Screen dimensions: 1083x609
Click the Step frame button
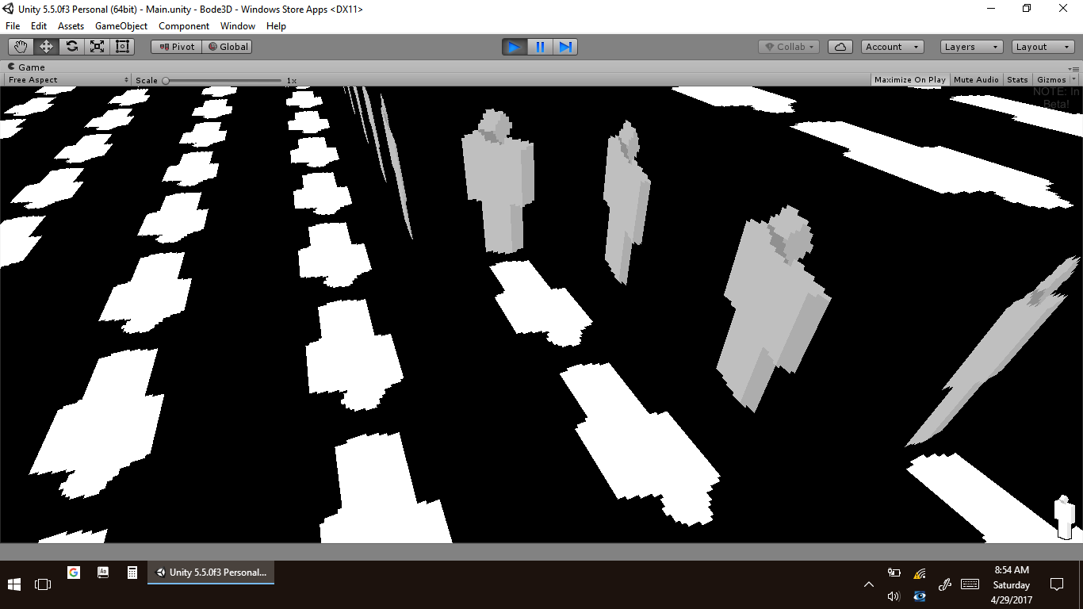click(565, 47)
